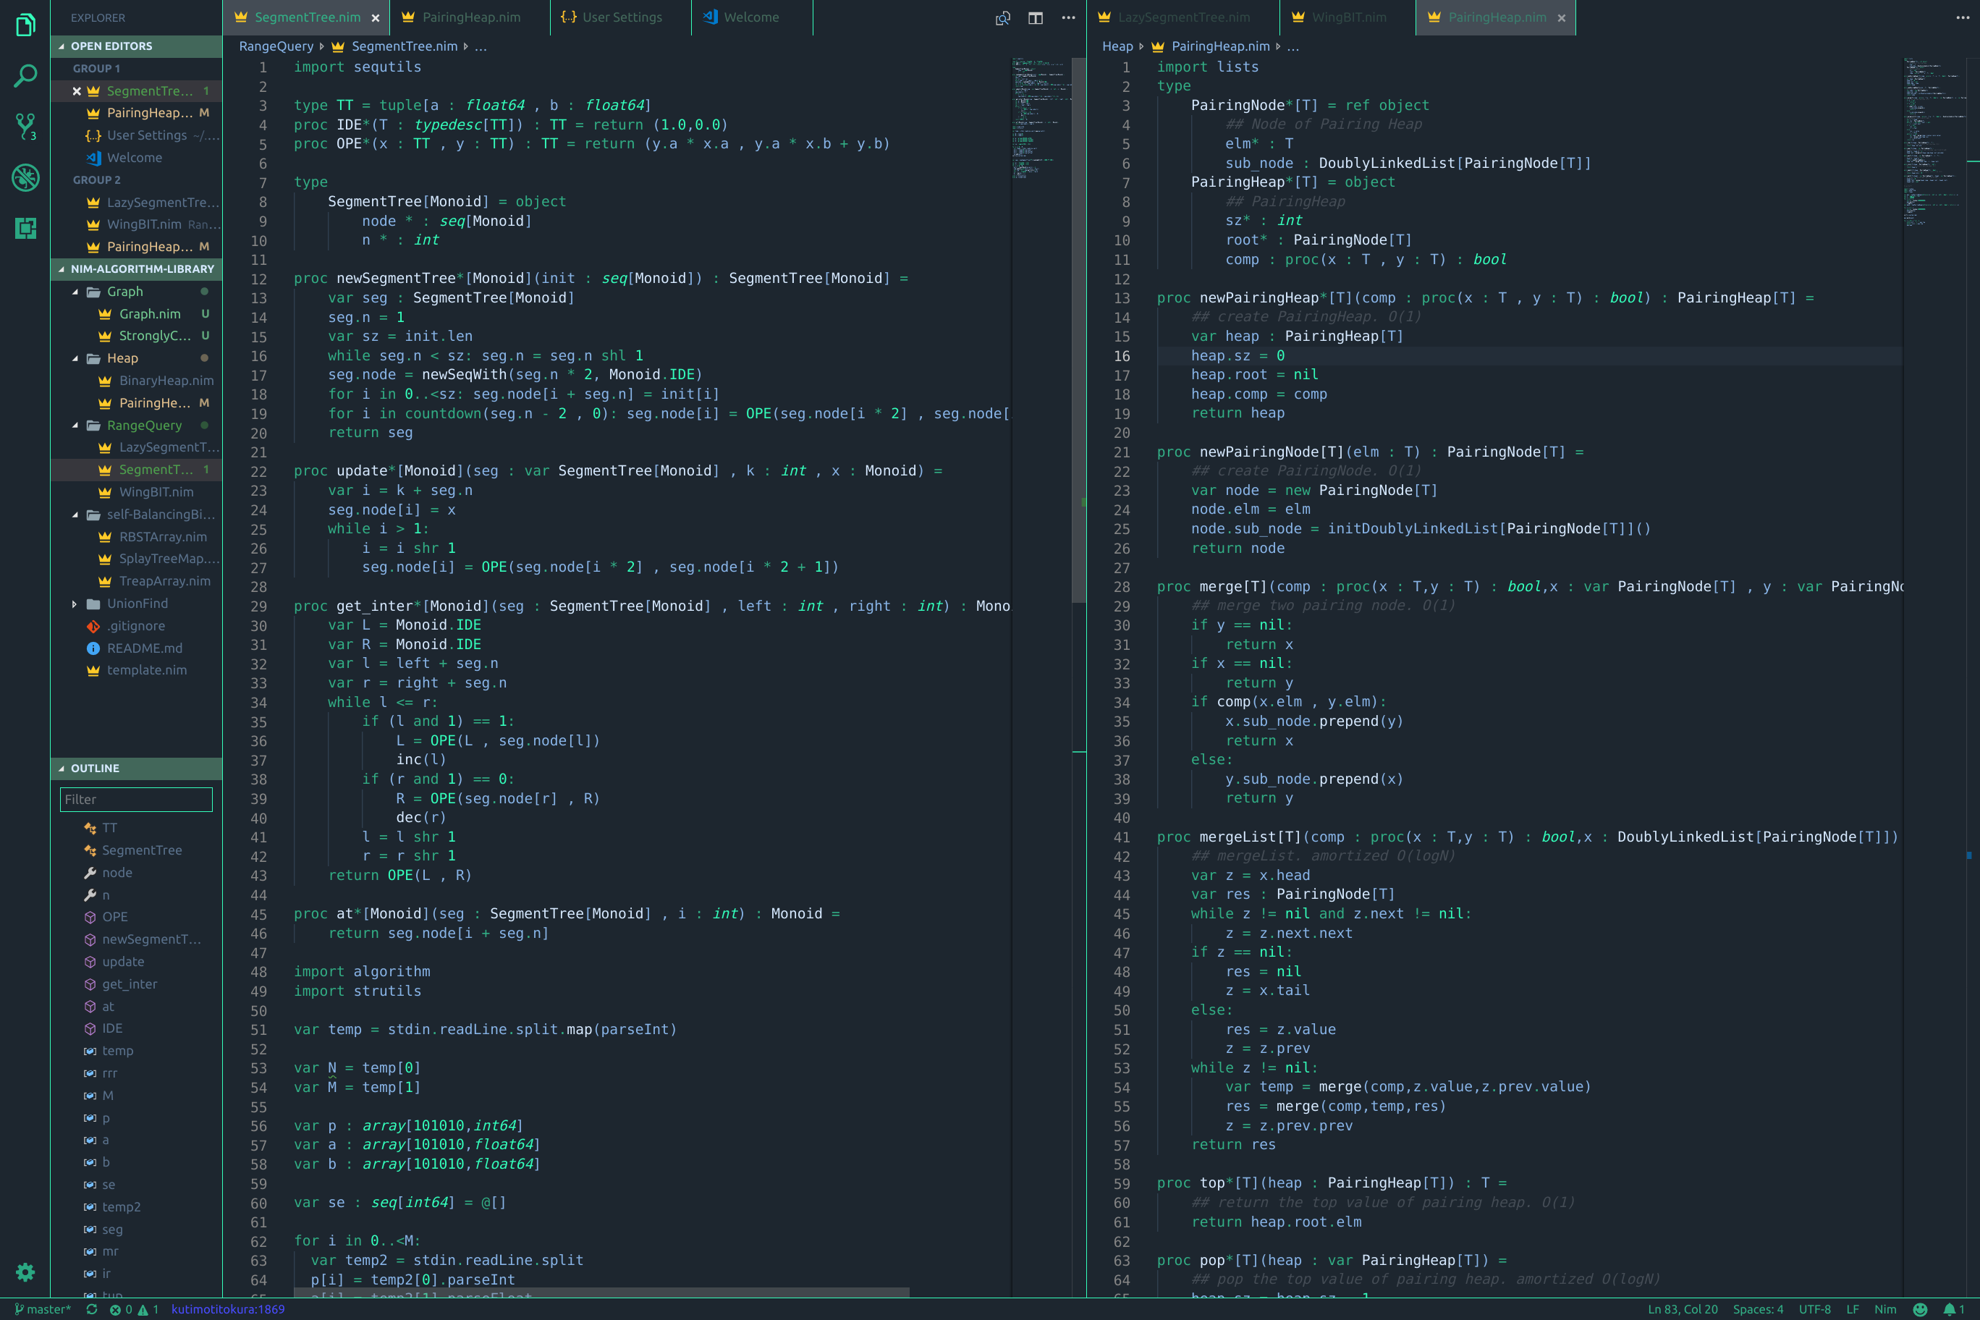Open the Extensions view icon
This screenshot has width=1980, height=1320.
[x=25, y=228]
